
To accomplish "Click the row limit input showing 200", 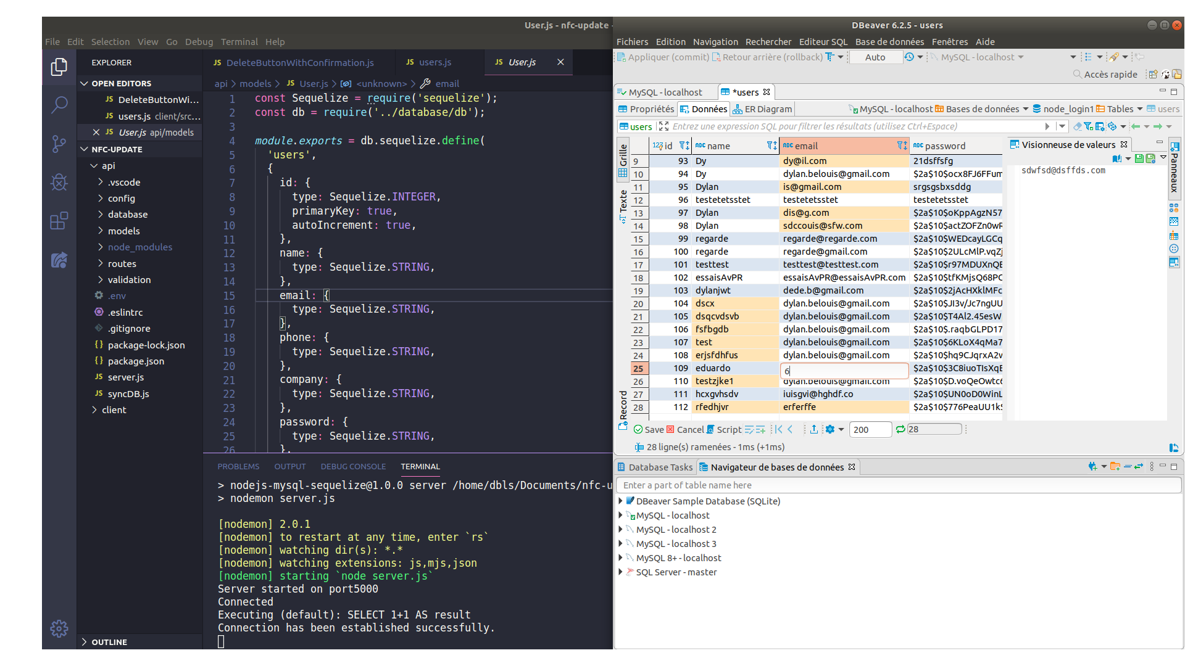I will (868, 429).
